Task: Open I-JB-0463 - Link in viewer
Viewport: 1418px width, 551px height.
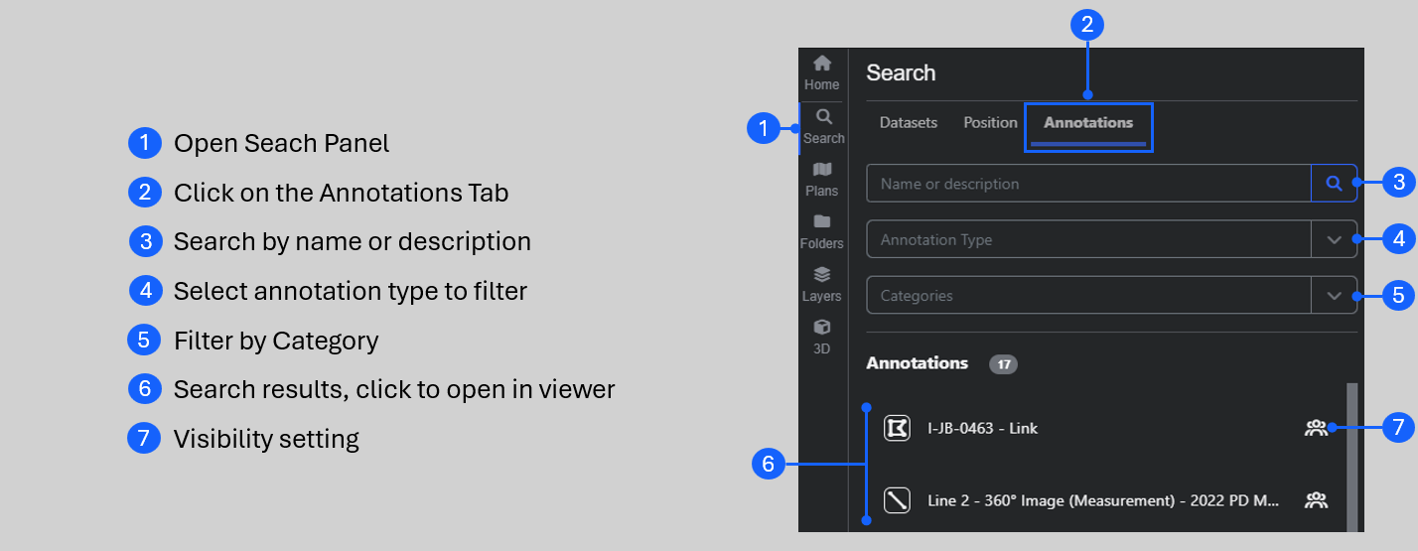Action: [x=975, y=428]
